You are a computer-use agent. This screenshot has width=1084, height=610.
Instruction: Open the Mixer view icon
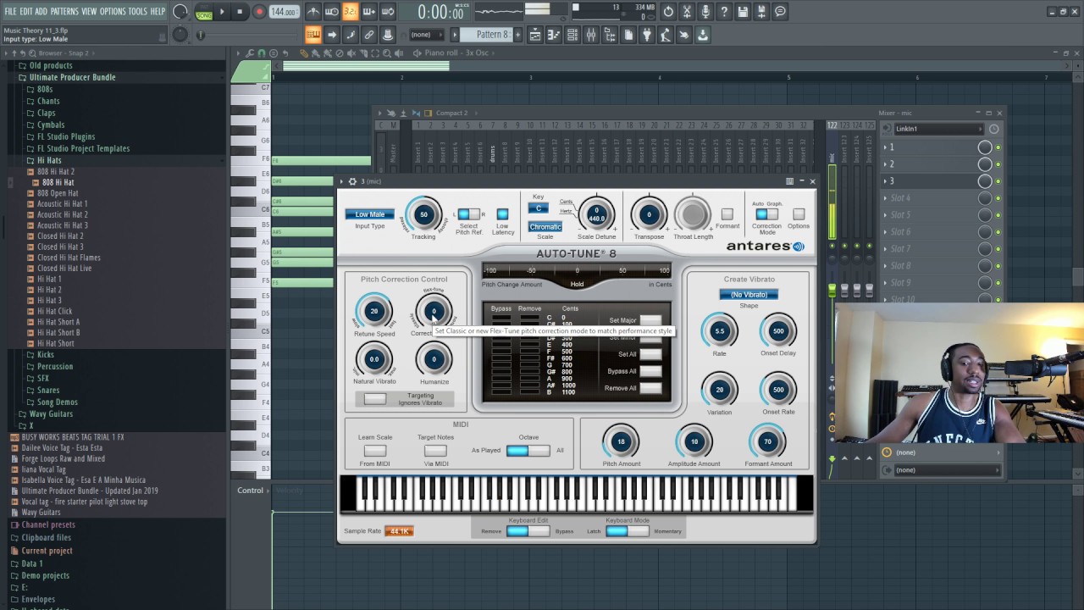(591, 35)
